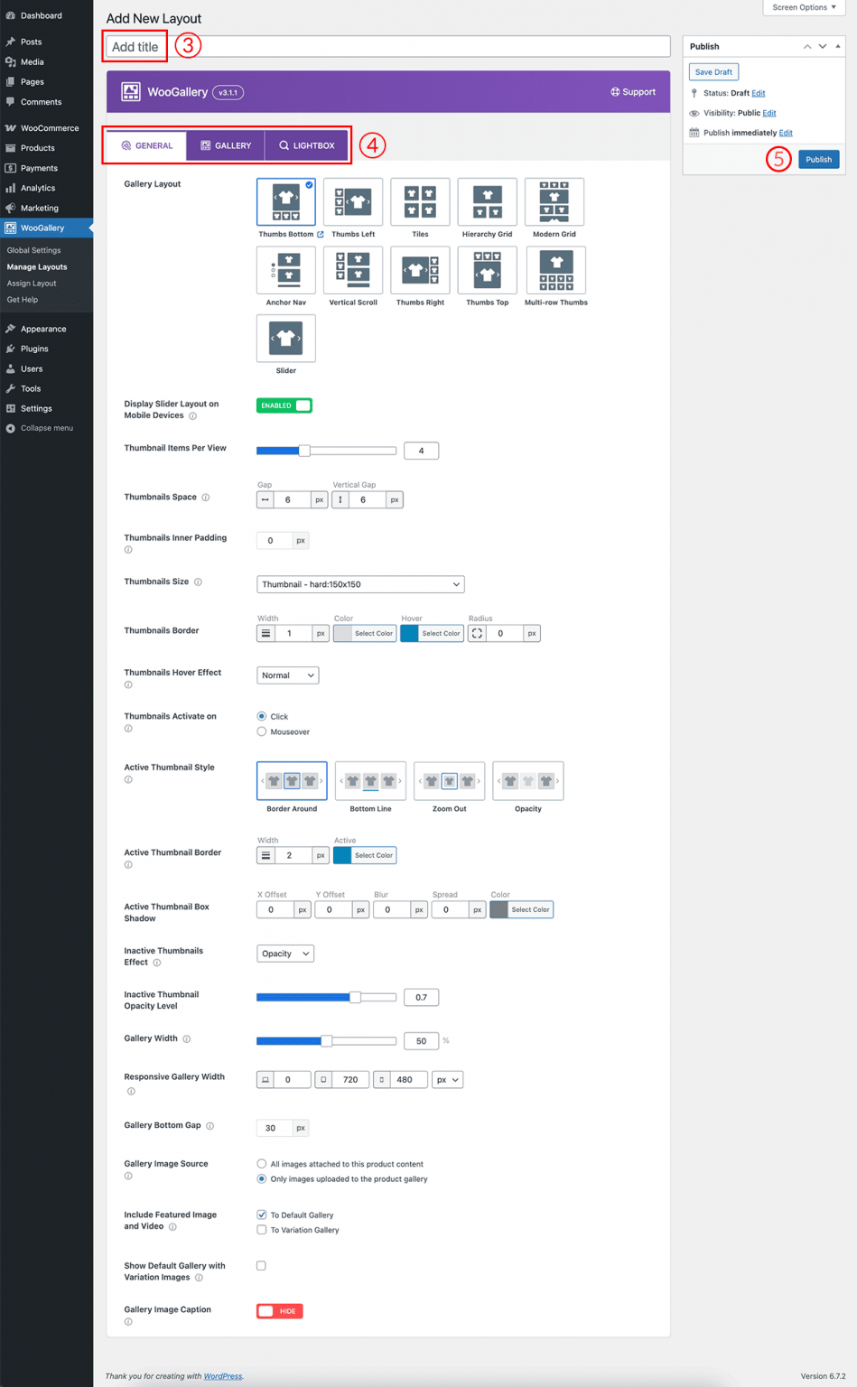
Task: Open the Thumbnails Border color picker
Action: 364,632
